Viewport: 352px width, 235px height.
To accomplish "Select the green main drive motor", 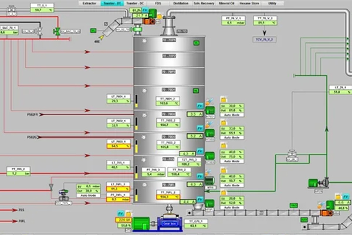I will coord(143,224).
